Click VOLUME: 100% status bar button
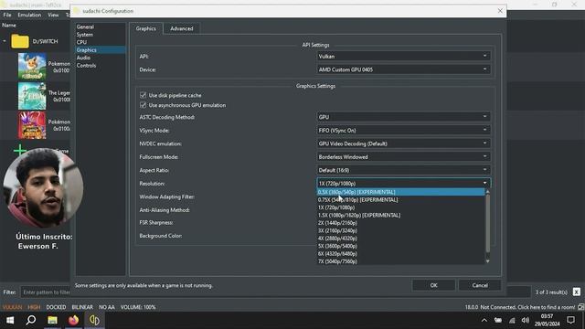 (138, 307)
